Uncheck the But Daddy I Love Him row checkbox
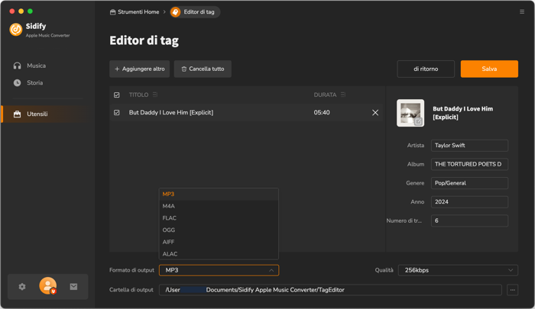 point(117,112)
